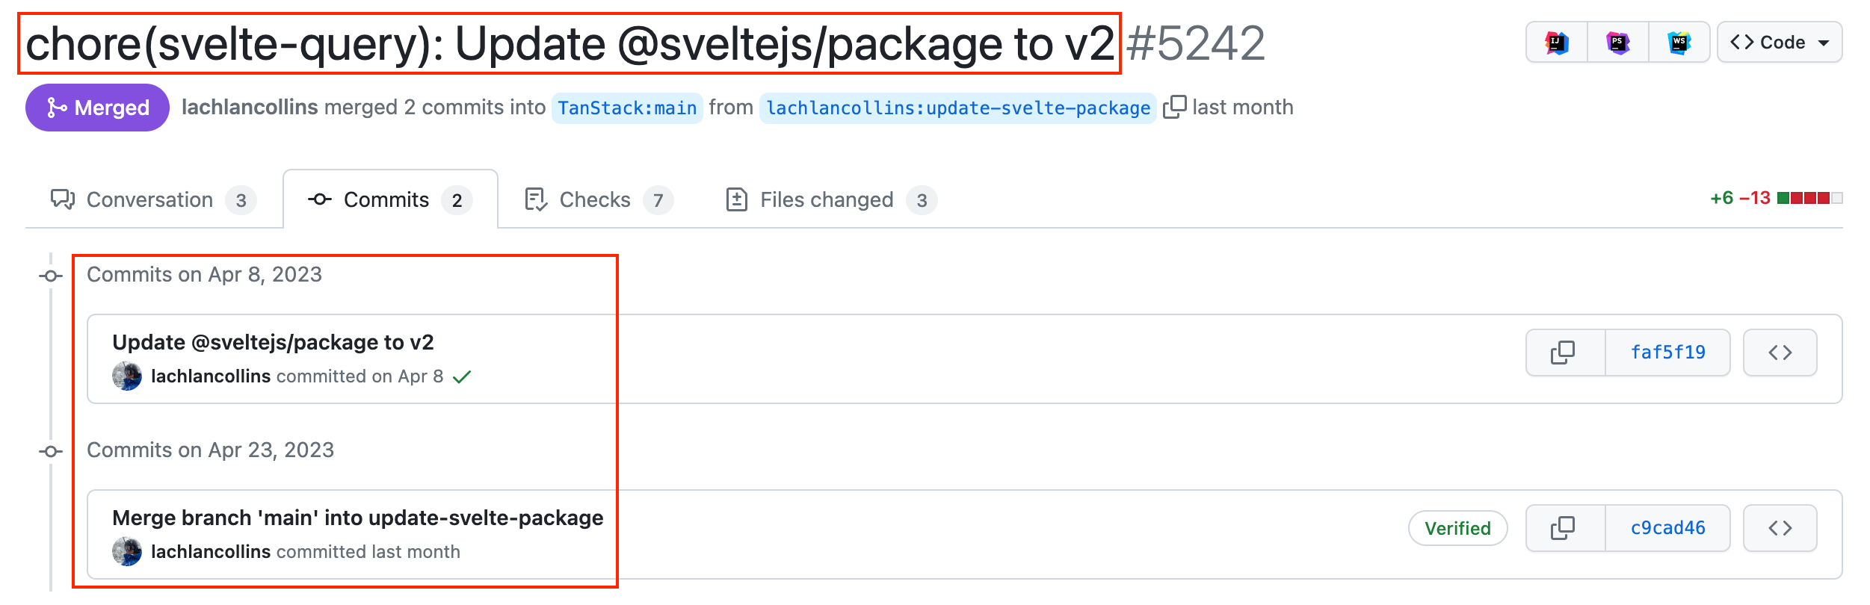This screenshot has height=605, width=1870.
Task: Open the diffstat bar showing +6 −13
Action: (1776, 198)
